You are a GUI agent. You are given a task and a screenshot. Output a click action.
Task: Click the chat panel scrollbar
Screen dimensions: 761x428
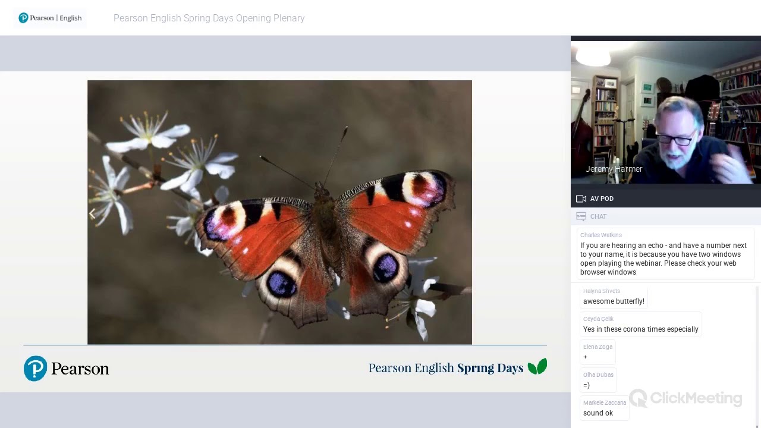(x=757, y=357)
